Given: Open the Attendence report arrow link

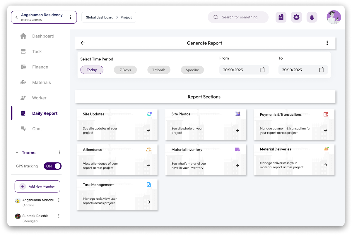Looking at the screenshot, I should click(x=149, y=166).
